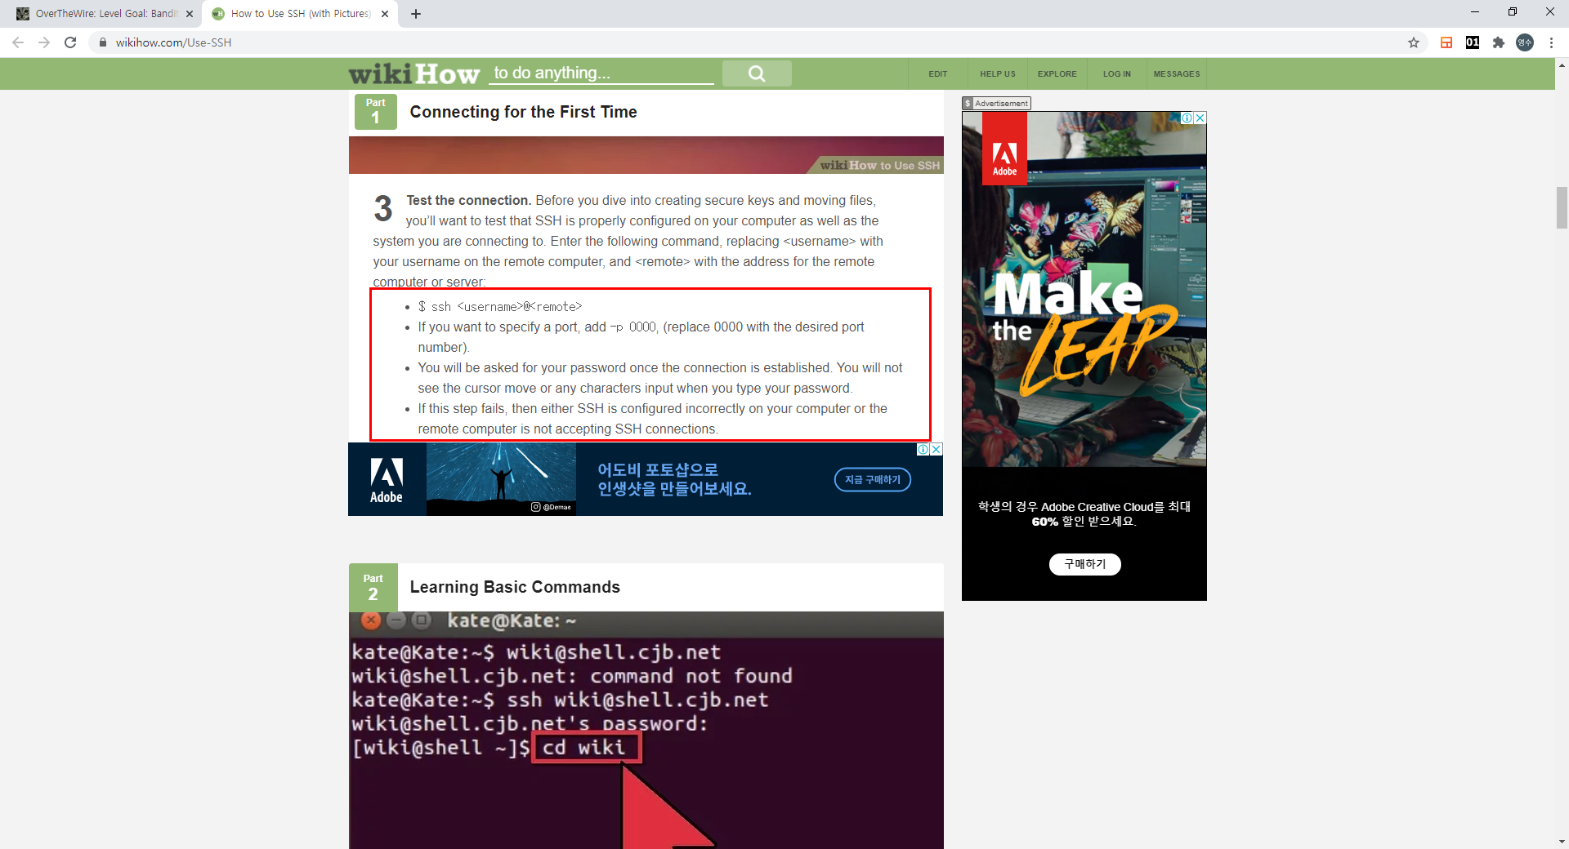Viewport: 1569px width, 849px height.
Task: Click the address bar URL wikihow.com/Use-SSH
Action: tap(173, 42)
